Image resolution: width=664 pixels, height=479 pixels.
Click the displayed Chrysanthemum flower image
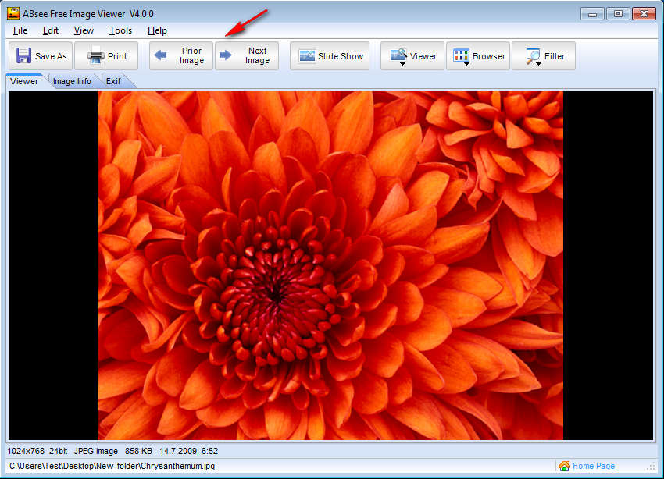(x=330, y=265)
